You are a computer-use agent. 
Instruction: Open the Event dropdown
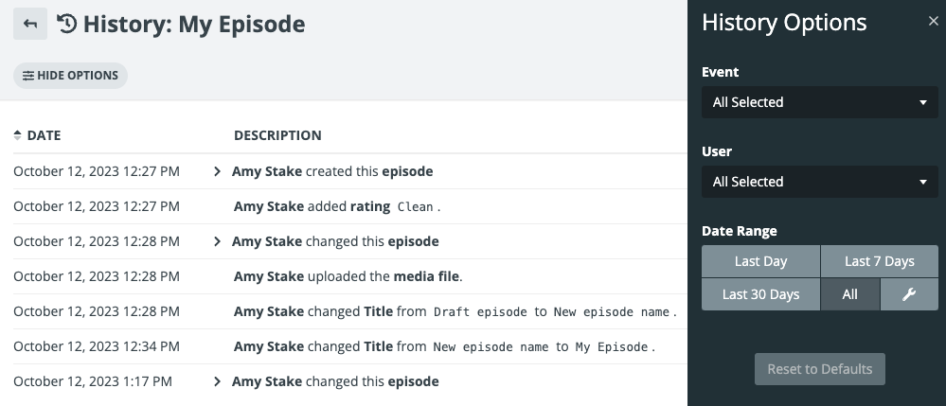click(x=820, y=102)
